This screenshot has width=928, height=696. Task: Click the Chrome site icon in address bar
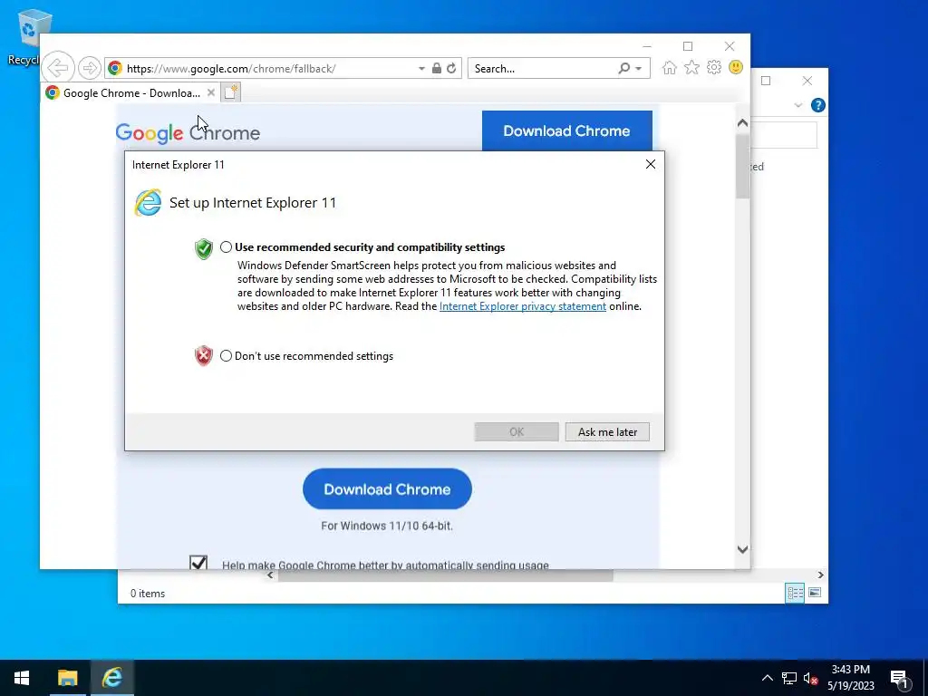115,68
